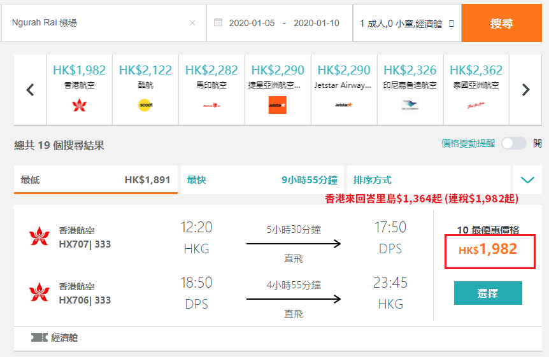Click the yellow Scoot logo
This screenshot has width=549, height=357.
pyautogui.click(x=145, y=105)
